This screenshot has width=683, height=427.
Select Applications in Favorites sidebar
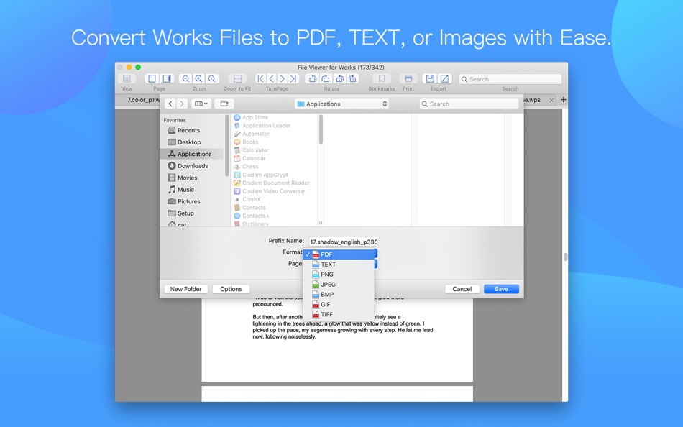192,154
